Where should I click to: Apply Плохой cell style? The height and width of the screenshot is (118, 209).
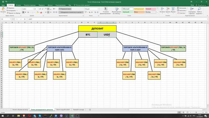pyautogui.click(x=151, y=9)
